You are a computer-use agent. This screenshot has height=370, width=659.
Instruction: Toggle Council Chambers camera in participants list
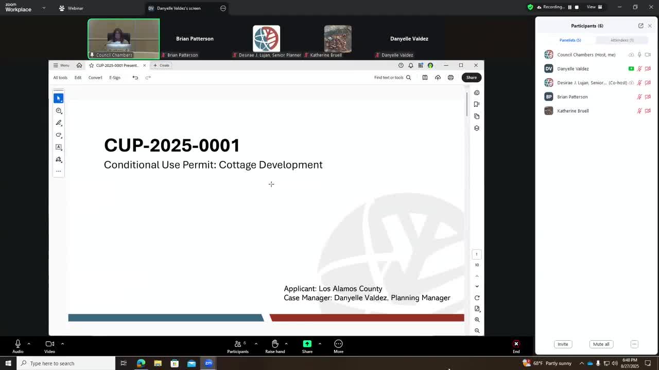(648, 54)
